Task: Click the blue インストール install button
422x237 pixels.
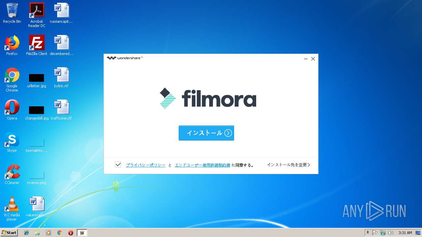Action: pyautogui.click(x=206, y=133)
